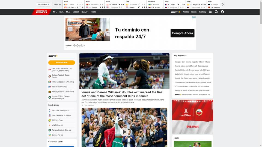Open NFL Preseason Schedule quick link

61,115
